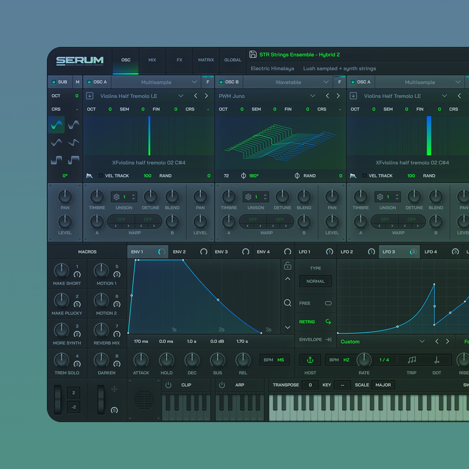The height and width of the screenshot is (469, 469).
Task: Previous wavetable arrow in OSC B
Action: coord(327,96)
